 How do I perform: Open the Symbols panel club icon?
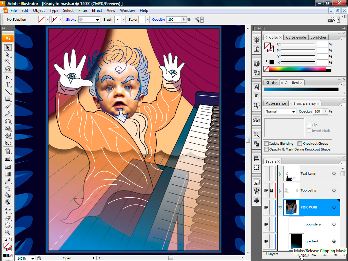click(257, 200)
